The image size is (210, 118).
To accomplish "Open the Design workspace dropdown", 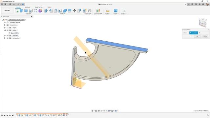I will tap(7, 10).
